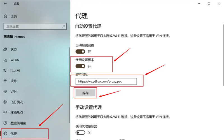Click the back arrow in the Settings header
Viewport: 224px width, 140px height.
coord(5,4)
